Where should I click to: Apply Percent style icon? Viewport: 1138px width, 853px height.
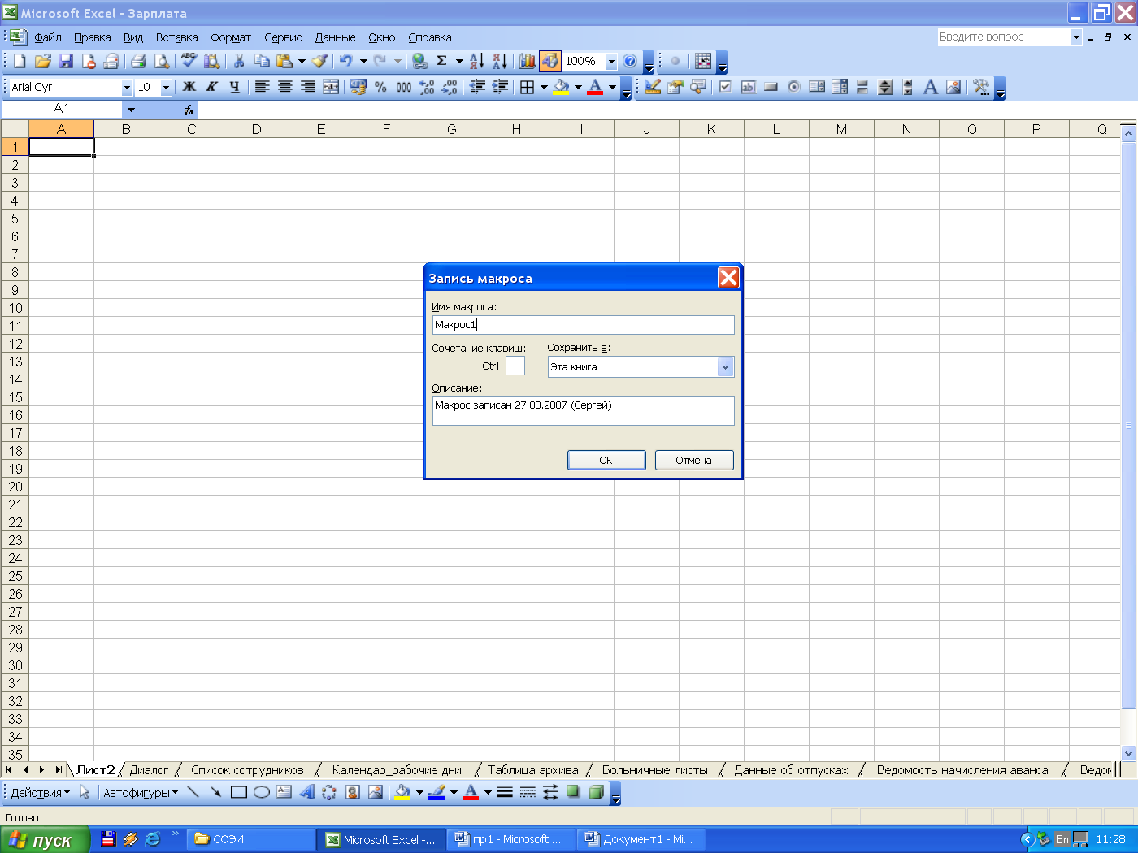coord(381,87)
